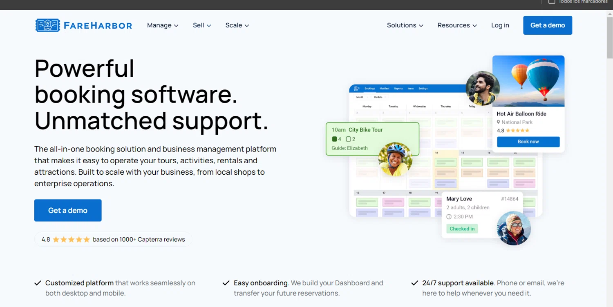The width and height of the screenshot is (613, 307).
Task: Click the FareHarbor logo in the header
Action: pyautogui.click(x=84, y=25)
